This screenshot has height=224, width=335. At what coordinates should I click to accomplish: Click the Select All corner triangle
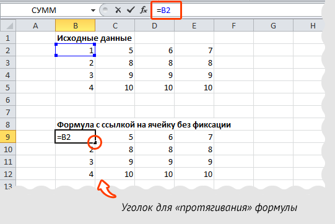pos(8,25)
